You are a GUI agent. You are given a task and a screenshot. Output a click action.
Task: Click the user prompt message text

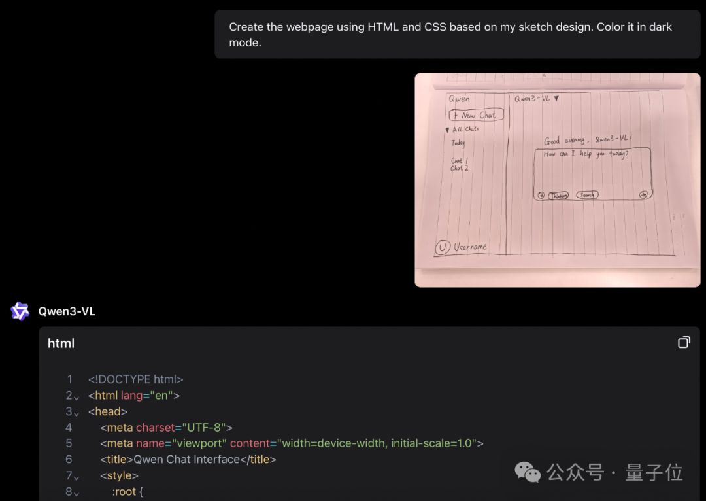tap(450, 35)
